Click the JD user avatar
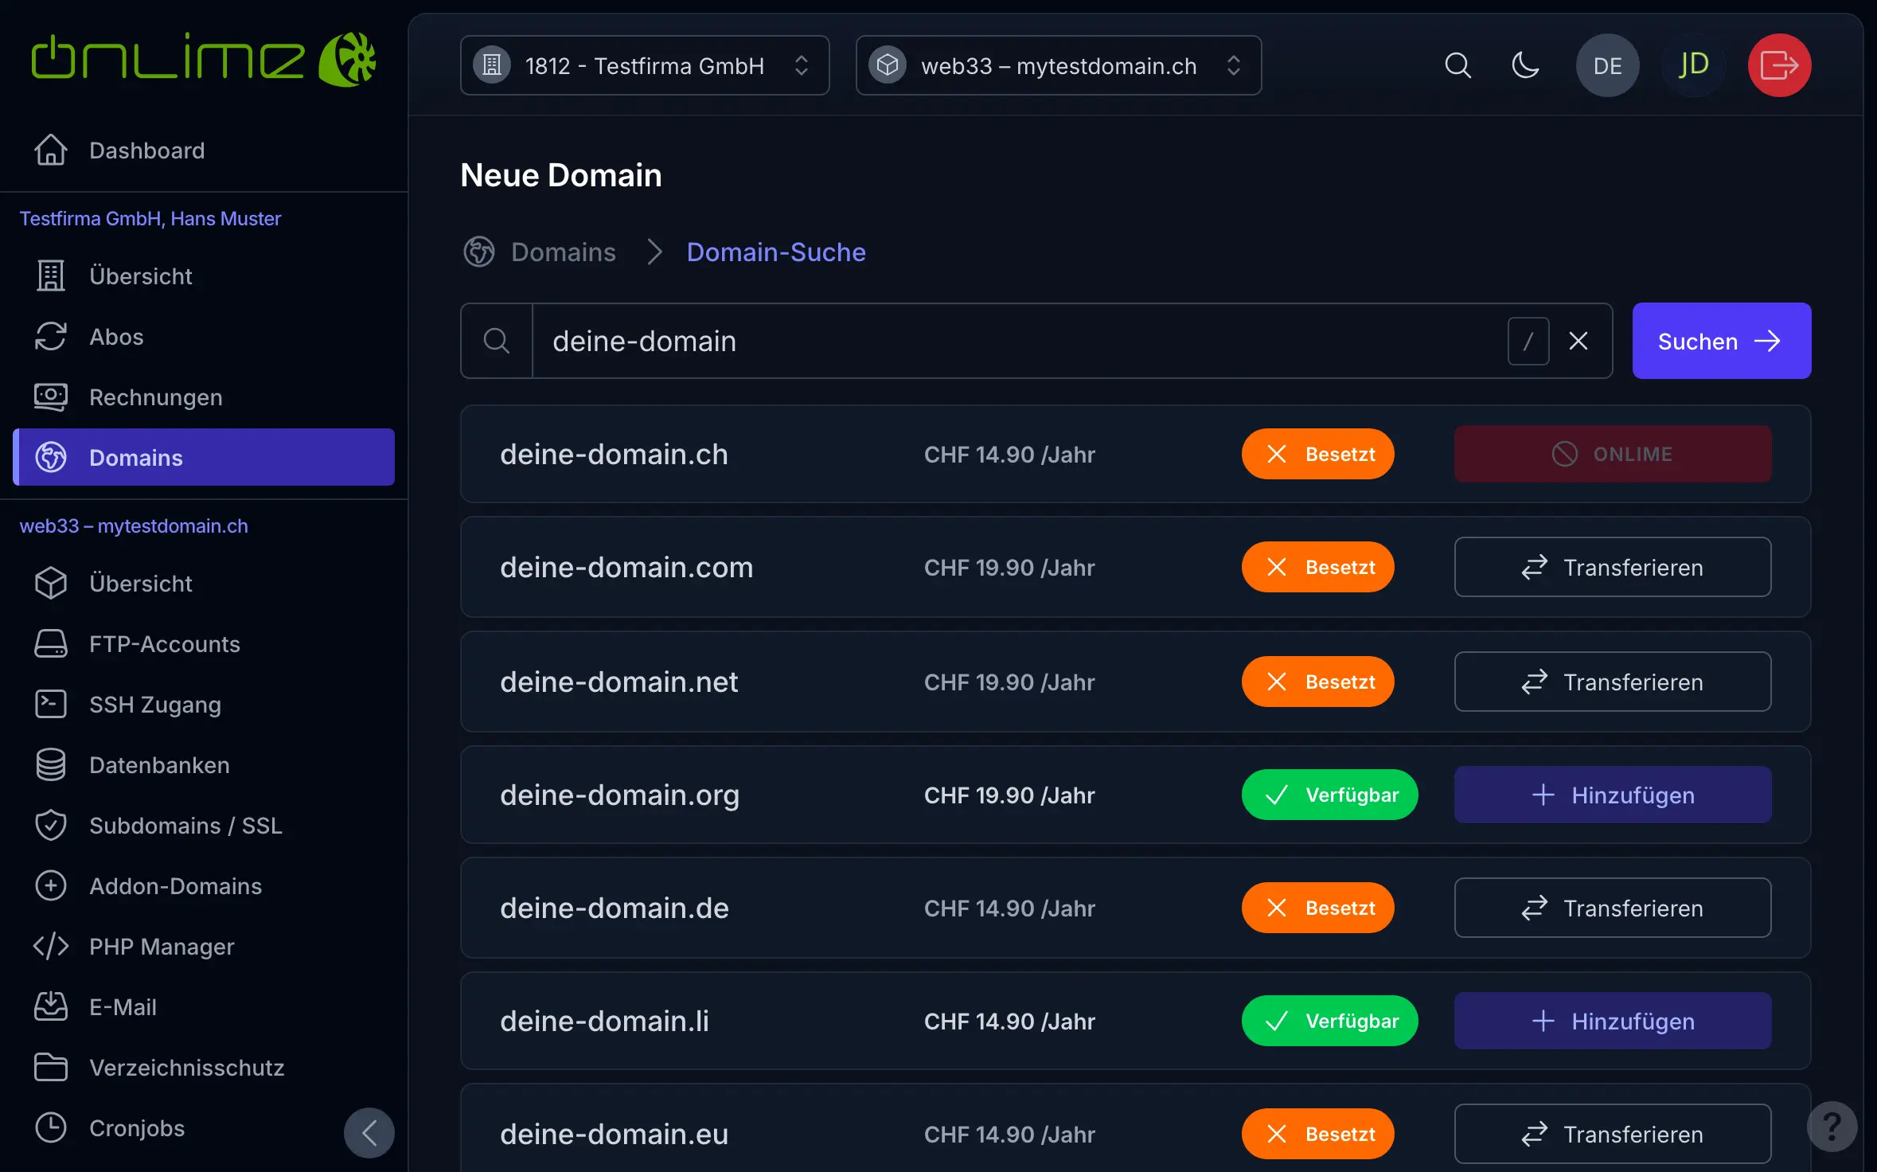This screenshot has width=1877, height=1172. click(1693, 65)
